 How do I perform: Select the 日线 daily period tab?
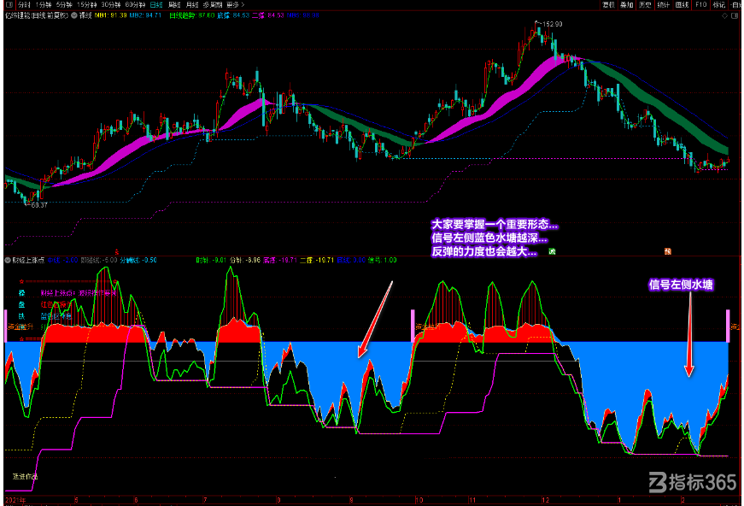[x=156, y=5]
